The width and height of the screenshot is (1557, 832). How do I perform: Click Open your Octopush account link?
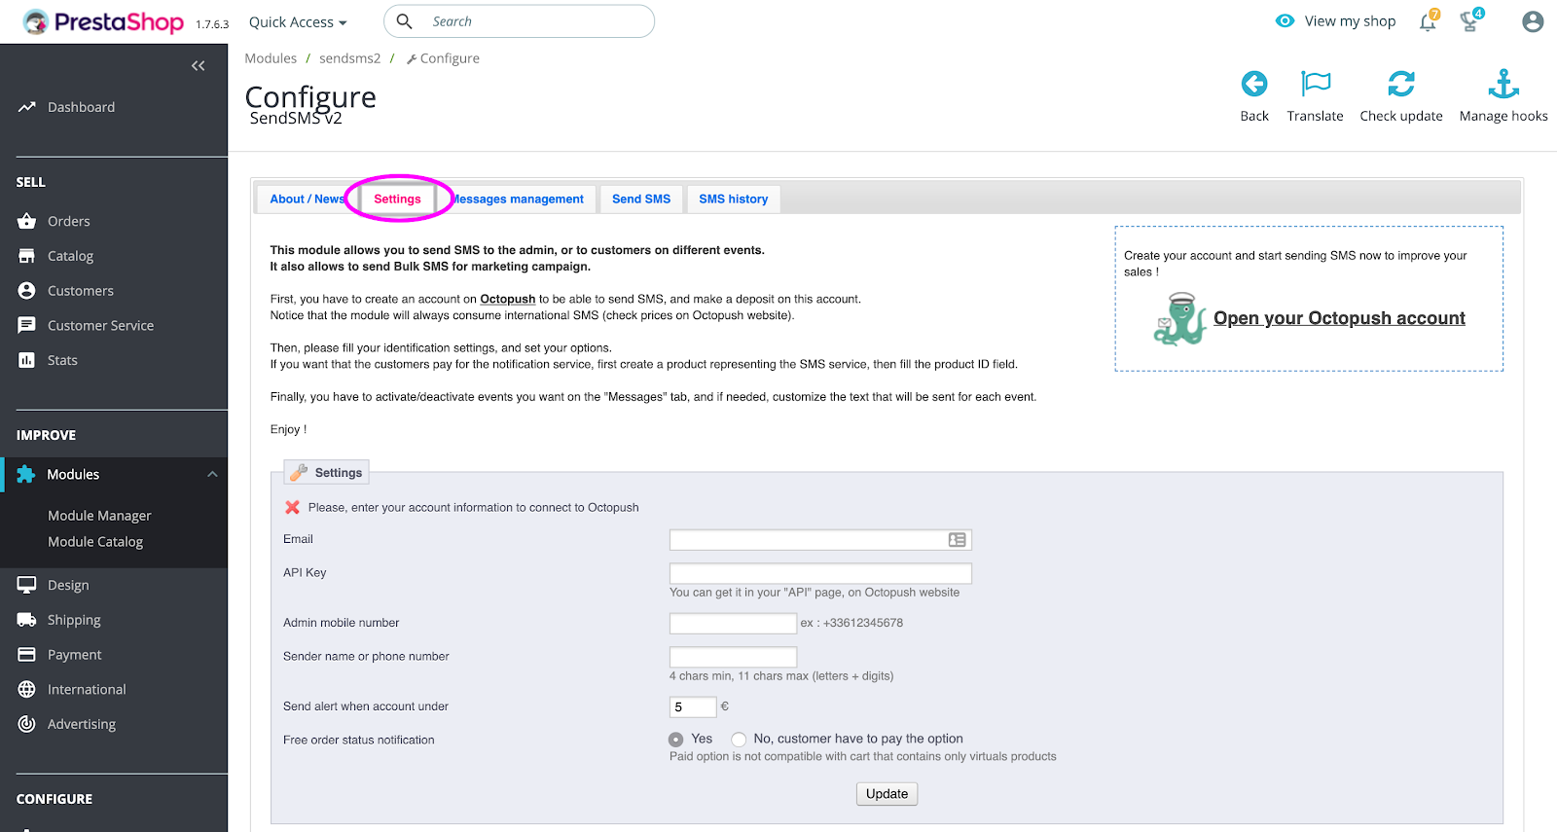[1339, 318]
